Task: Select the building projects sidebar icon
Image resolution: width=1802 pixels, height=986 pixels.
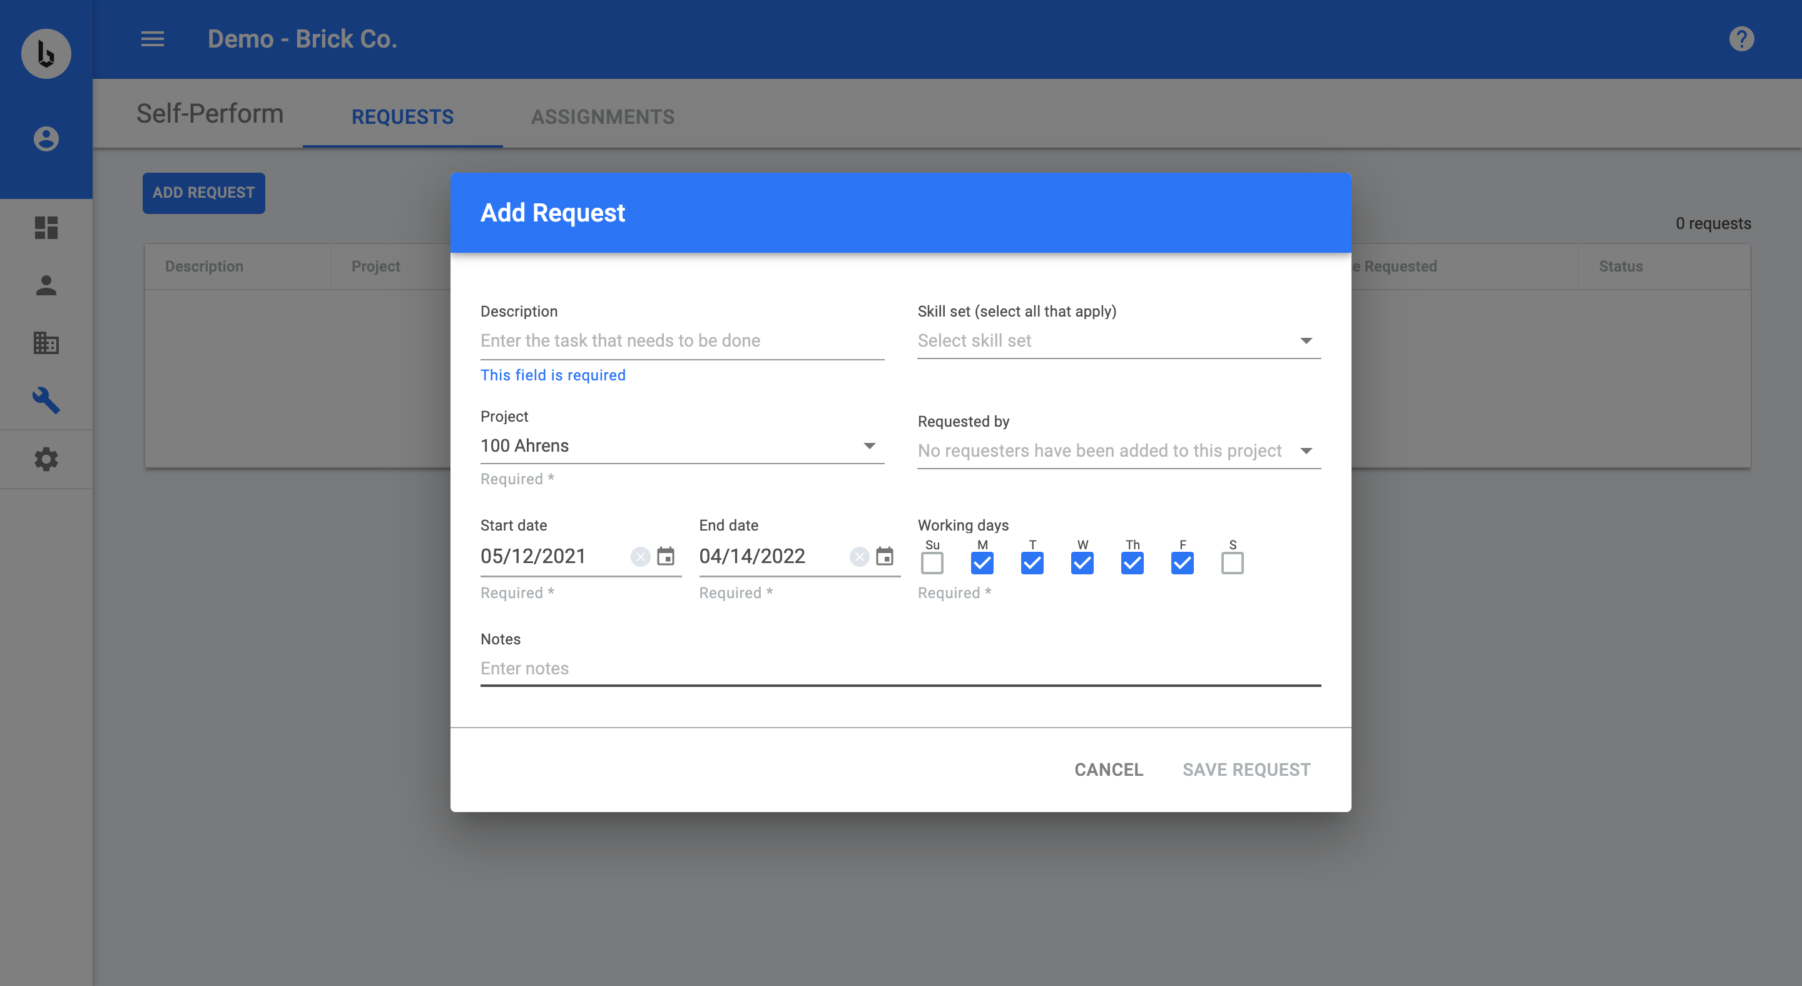Action: (46, 343)
